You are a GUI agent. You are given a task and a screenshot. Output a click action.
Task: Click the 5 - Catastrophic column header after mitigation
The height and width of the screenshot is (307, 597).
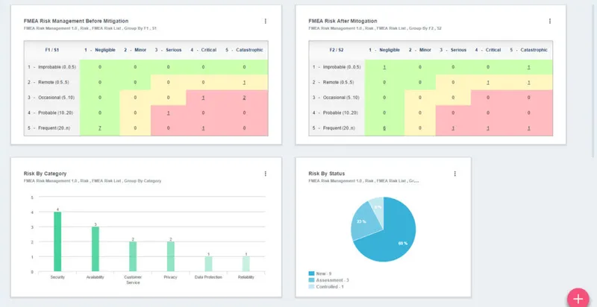528,50
